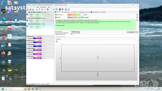Image resolution: width=162 pixels, height=91 pixels.
Task: Switch to the Log tab
Action: point(88,12)
